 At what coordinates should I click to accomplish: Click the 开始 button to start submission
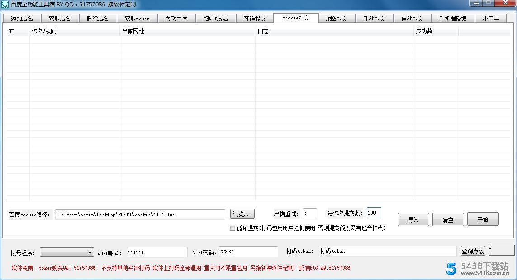click(483, 219)
